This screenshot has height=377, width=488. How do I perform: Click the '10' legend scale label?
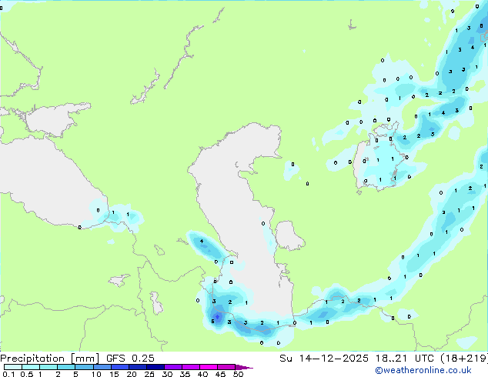(x=96, y=374)
